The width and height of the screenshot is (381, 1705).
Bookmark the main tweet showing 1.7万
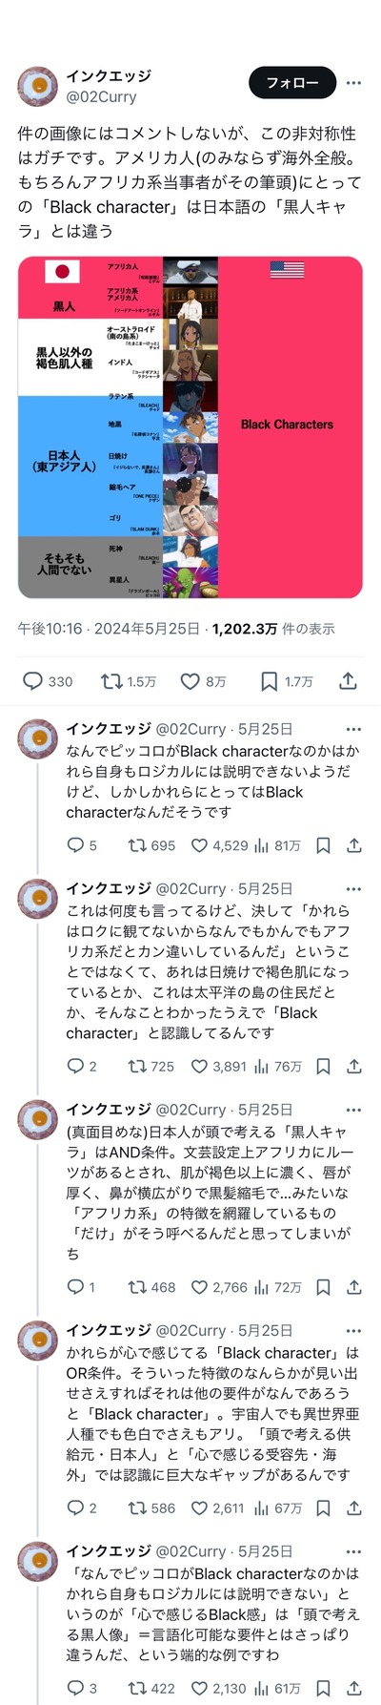[287, 681]
